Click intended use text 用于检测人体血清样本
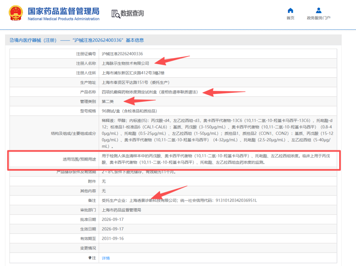Screen dimensions: 356x266 point(216,159)
